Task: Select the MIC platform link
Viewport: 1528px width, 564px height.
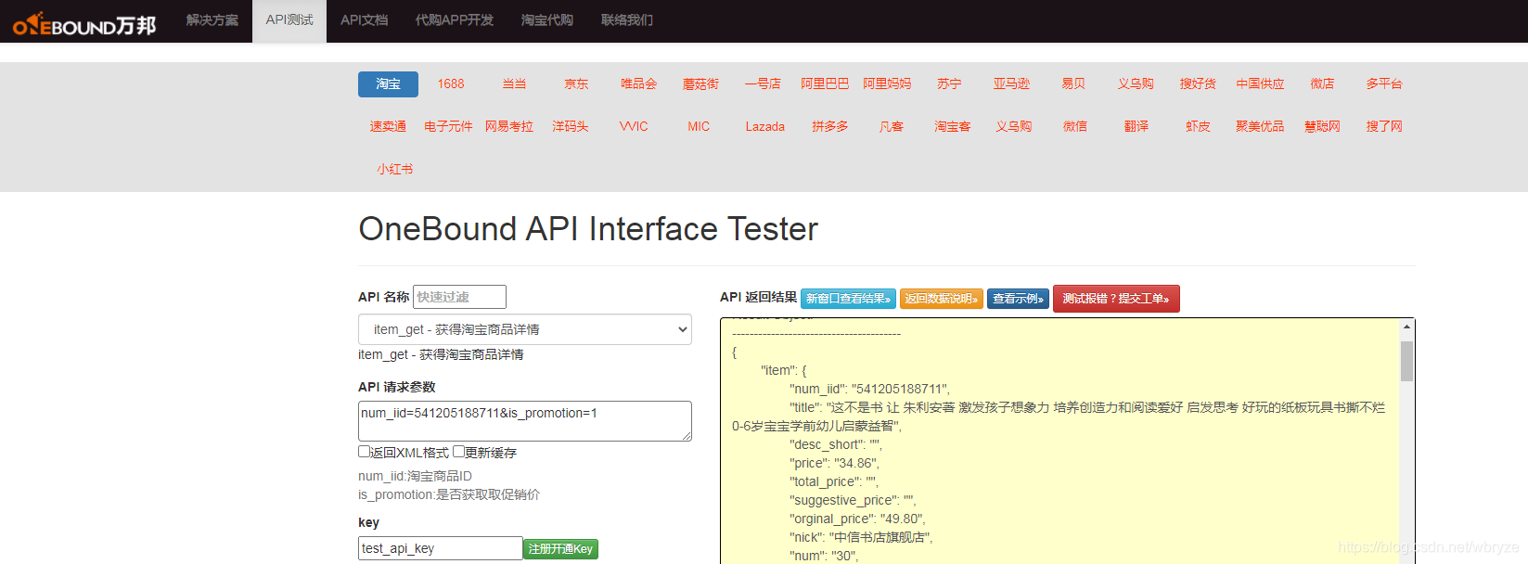Action: [x=699, y=127]
